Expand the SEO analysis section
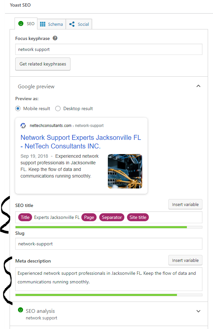 pyautogui.click(x=198, y=311)
